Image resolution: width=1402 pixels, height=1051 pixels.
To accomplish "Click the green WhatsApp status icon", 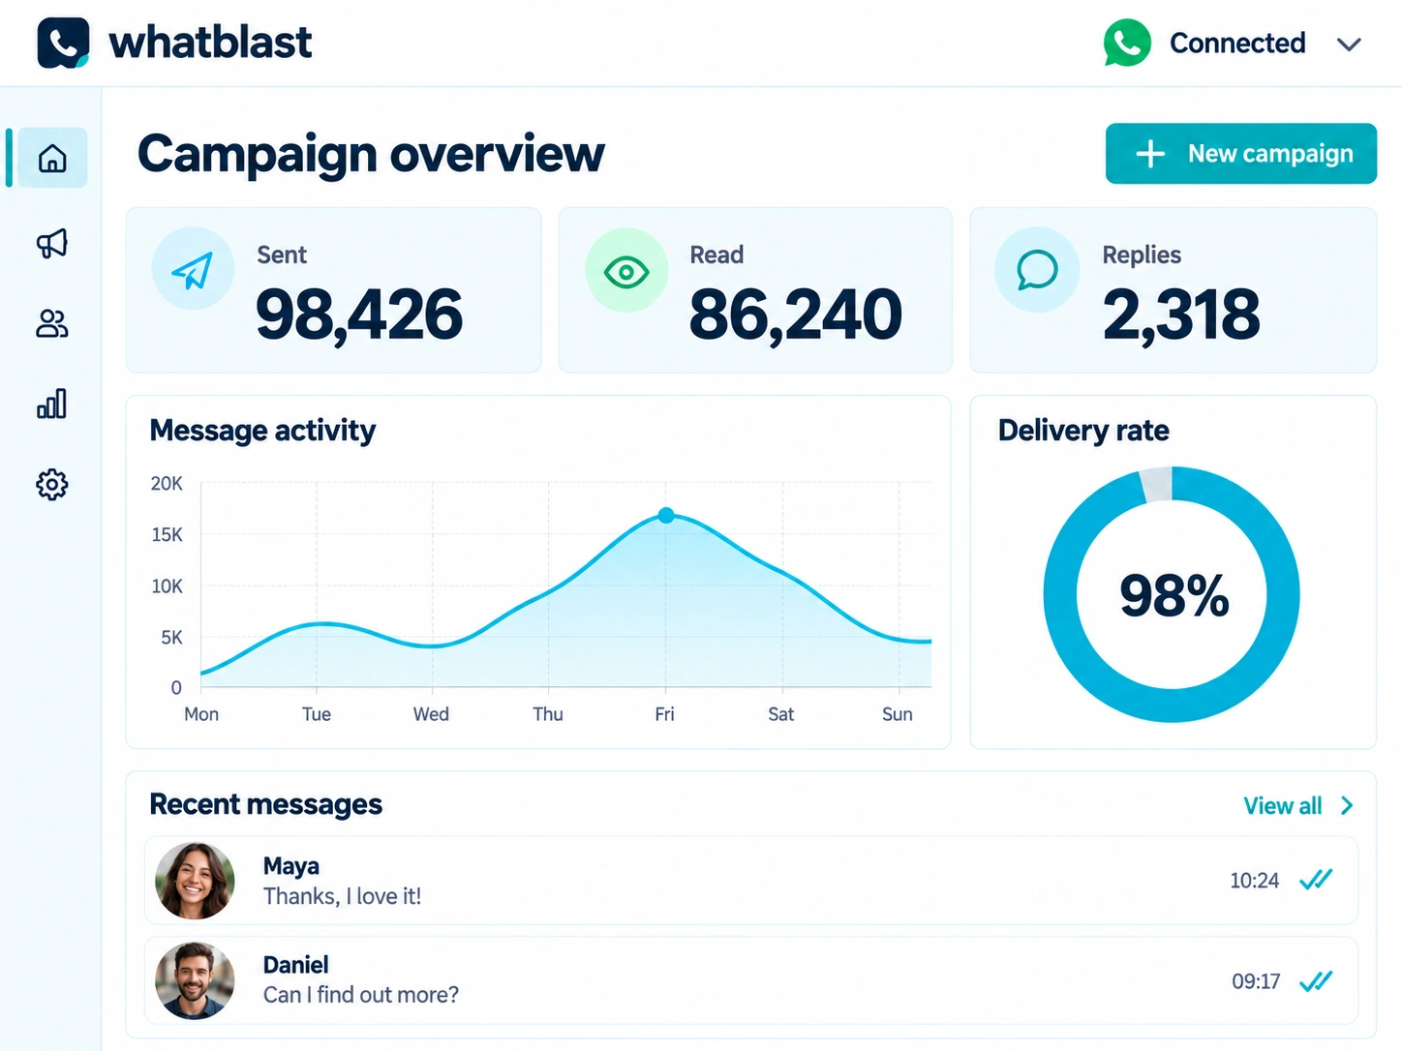I will (x=1127, y=43).
